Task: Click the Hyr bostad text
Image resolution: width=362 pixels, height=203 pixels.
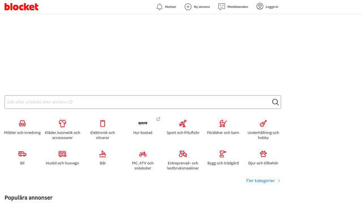Action: coord(143,133)
